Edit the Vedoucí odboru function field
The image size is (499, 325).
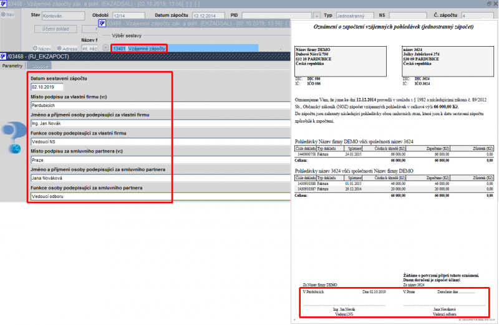click(160, 197)
